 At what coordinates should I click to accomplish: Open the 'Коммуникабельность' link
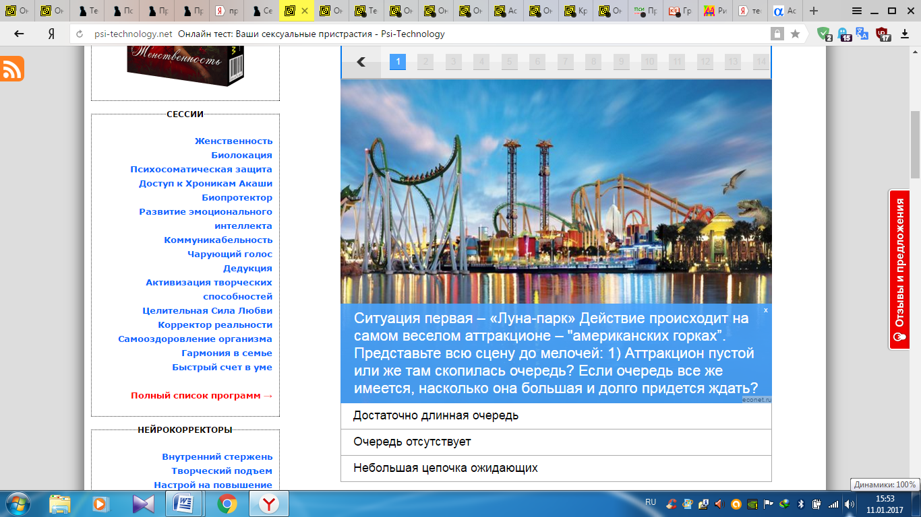pos(218,240)
